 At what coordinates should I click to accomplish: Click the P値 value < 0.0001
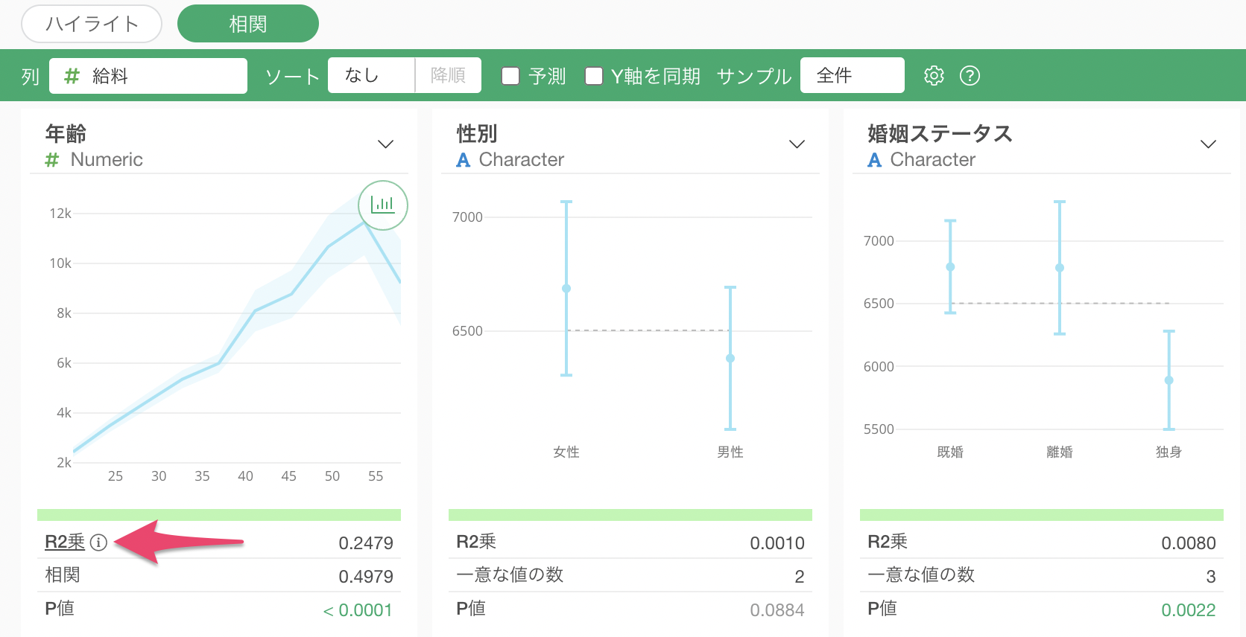click(x=358, y=610)
